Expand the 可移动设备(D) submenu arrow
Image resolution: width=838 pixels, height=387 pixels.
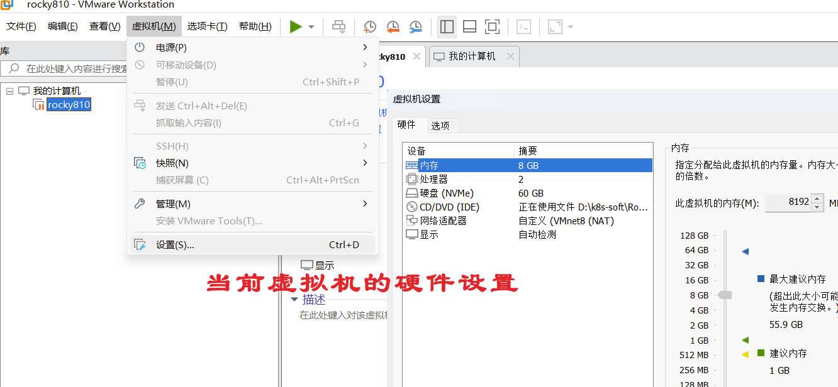point(365,65)
